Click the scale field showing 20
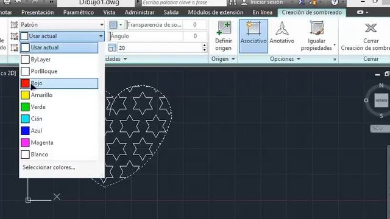Image resolution: width=390 pixels, height=219 pixels. 160,48
